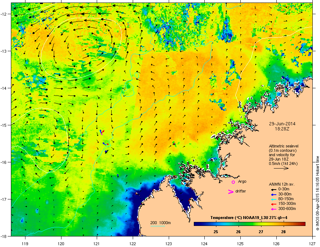Click the magenta drifter arrowhead legend symbol
This screenshot has width=320, height=247.
pos(231,191)
